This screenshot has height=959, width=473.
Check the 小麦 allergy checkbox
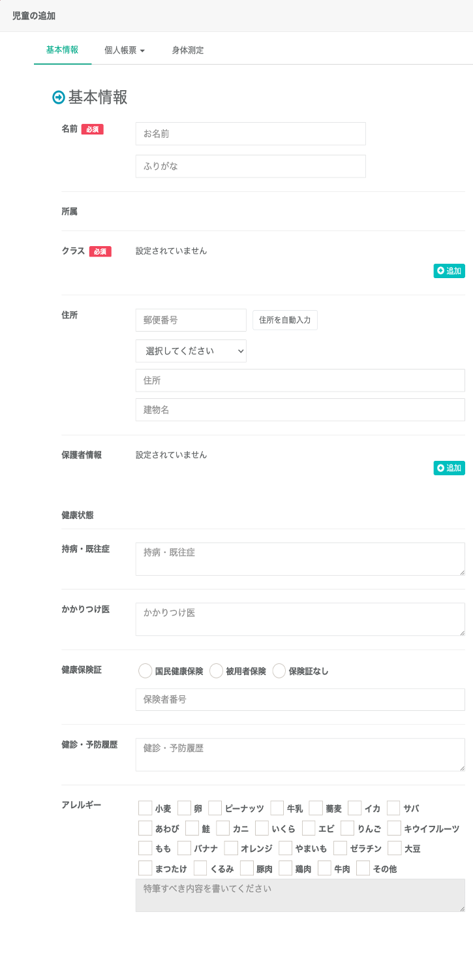tap(145, 808)
